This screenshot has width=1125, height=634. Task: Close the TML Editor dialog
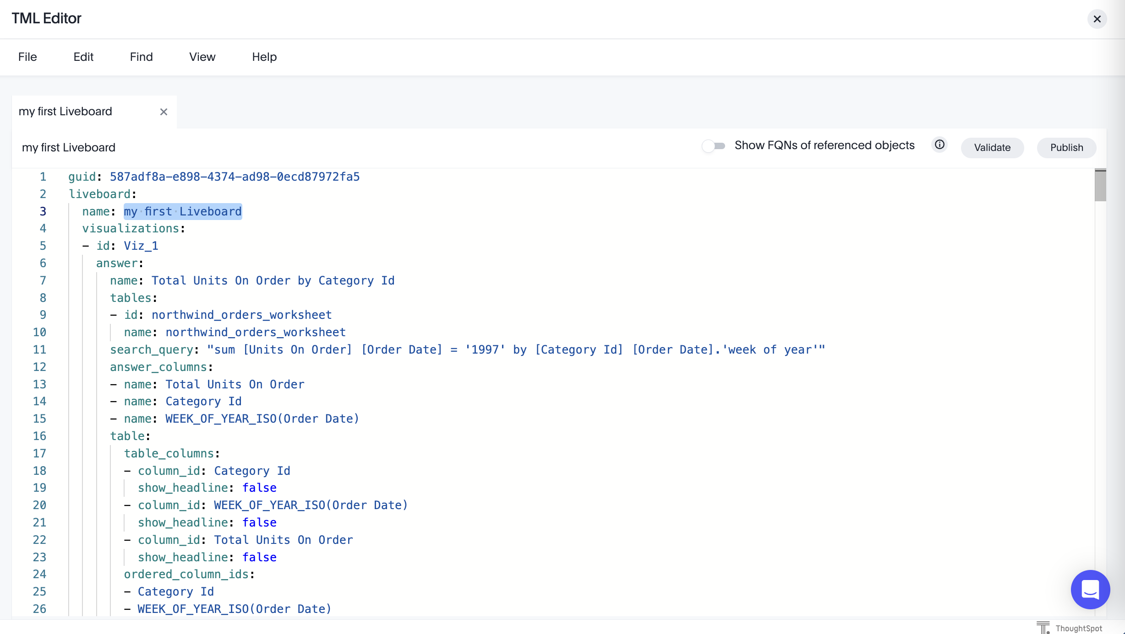[1097, 19]
